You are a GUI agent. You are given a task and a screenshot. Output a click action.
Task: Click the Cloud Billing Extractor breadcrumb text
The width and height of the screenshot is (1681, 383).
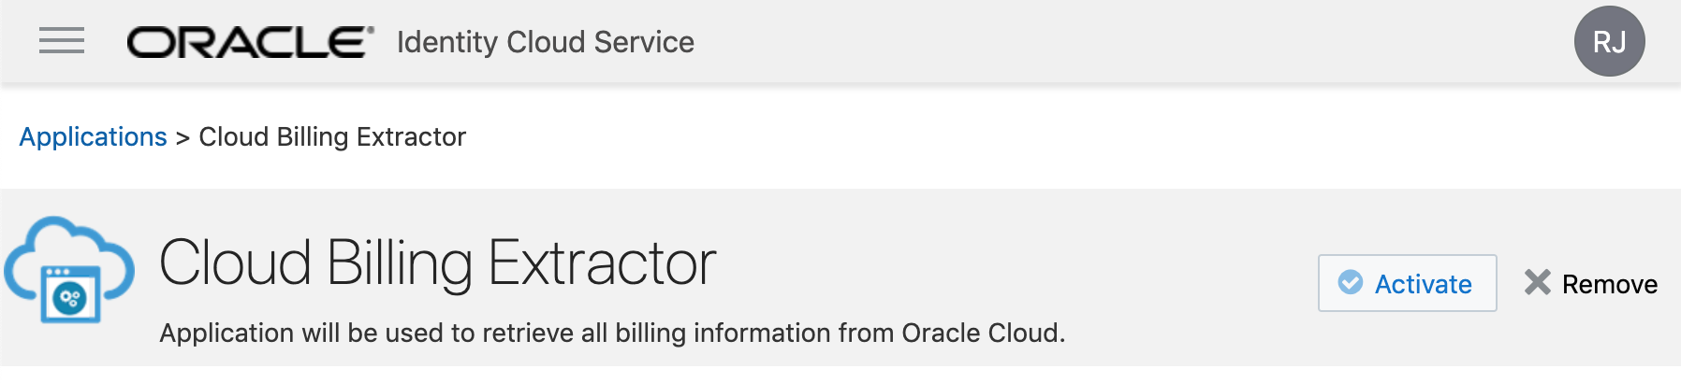point(332,137)
